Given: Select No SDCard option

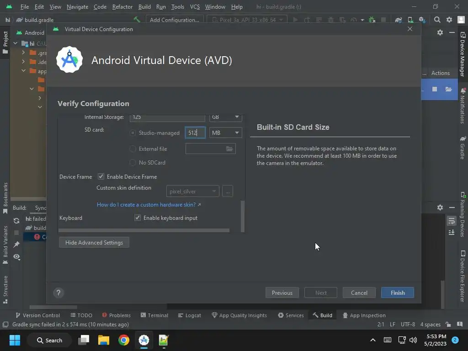Looking at the screenshot, I should [133, 162].
